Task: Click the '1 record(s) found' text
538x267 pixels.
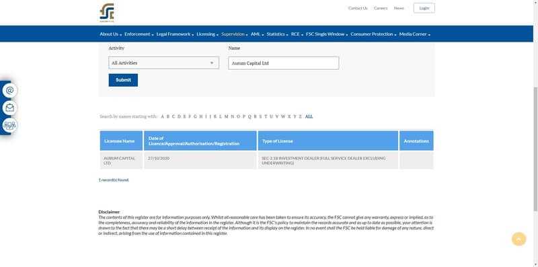Action: coord(114,180)
